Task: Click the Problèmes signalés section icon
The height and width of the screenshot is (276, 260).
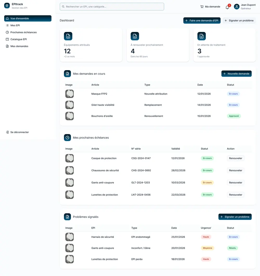Action: pos(67,217)
